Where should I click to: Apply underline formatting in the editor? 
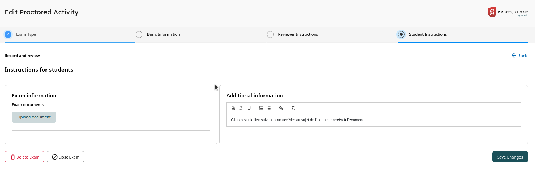[x=249, y=108]
